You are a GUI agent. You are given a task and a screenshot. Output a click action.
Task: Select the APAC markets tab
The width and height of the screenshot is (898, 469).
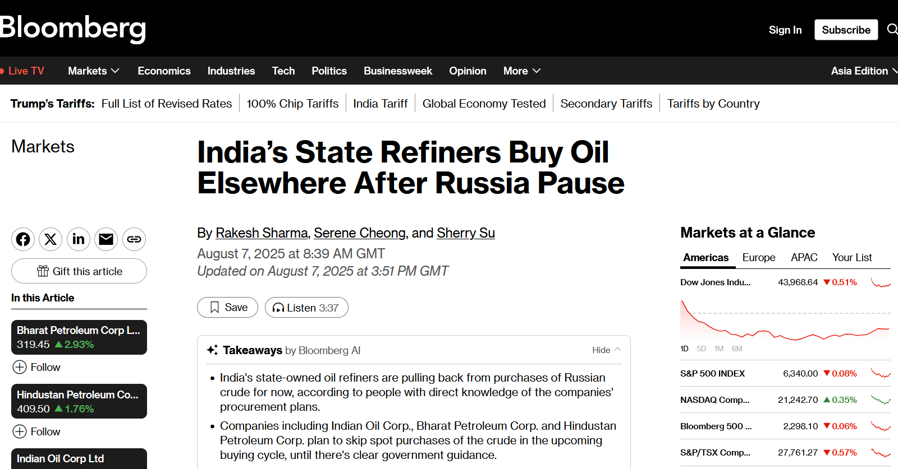click(x=804, y=257)
